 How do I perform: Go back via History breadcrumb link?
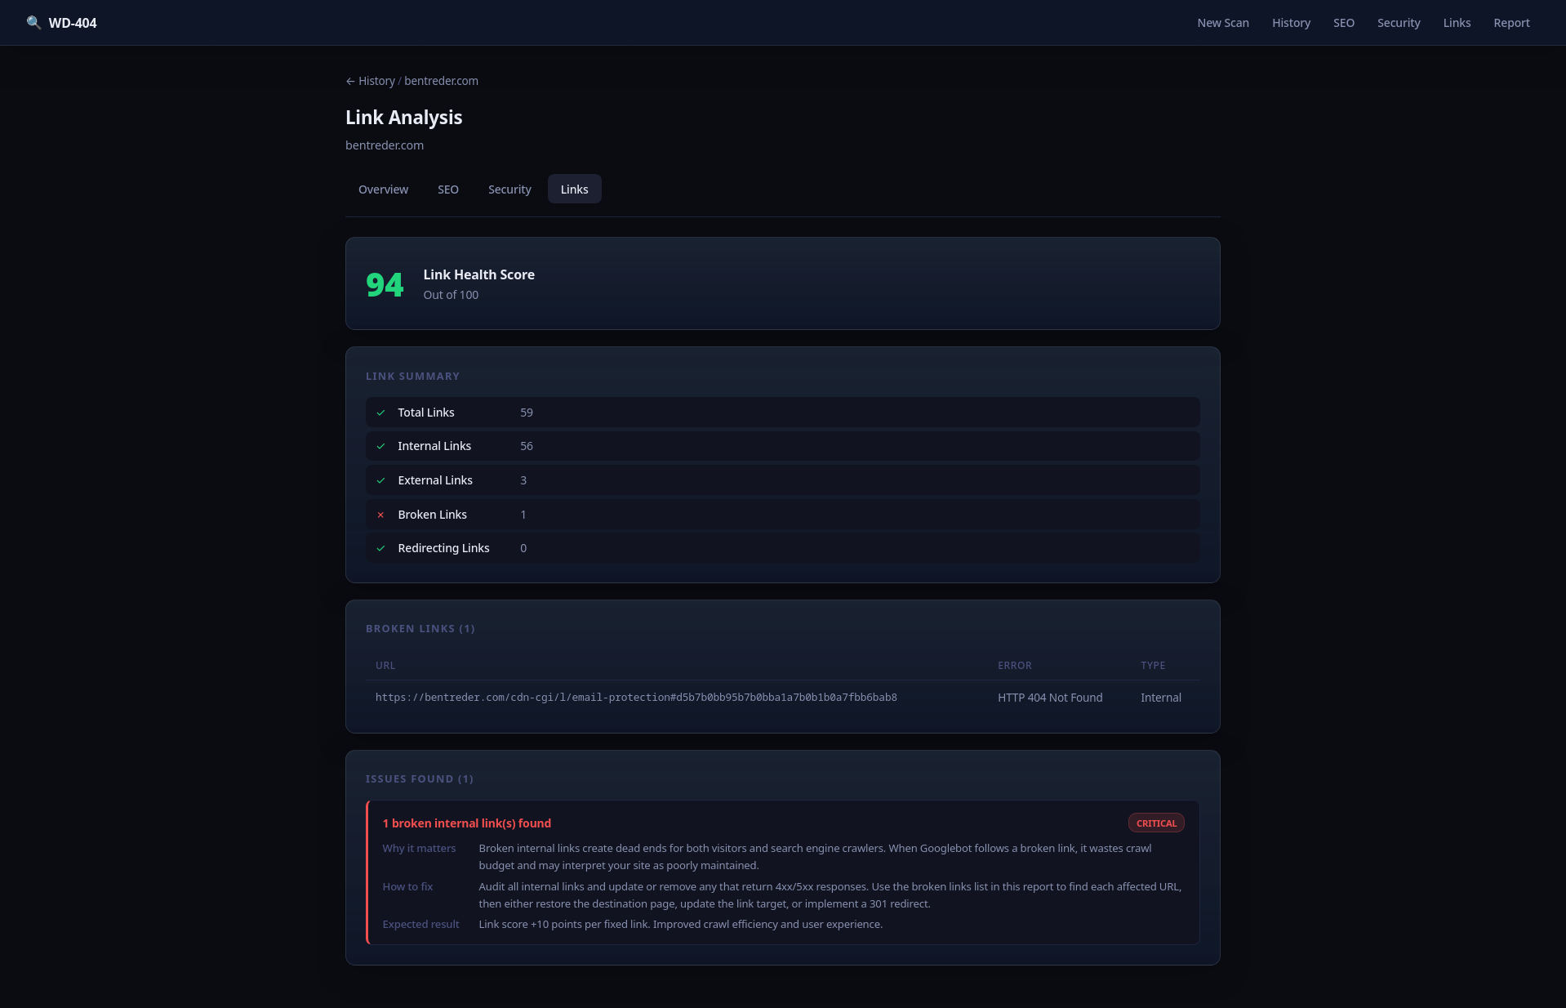[370, 81]
